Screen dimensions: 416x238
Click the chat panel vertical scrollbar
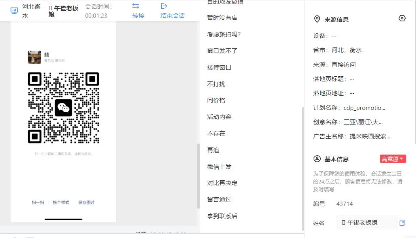(198, 176)
